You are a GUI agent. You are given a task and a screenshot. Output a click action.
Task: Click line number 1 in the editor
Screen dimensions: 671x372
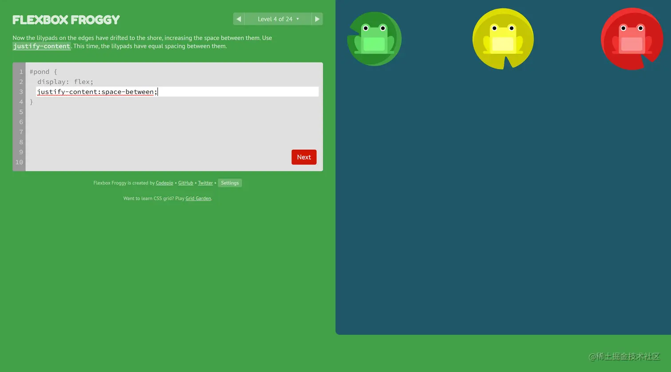[x=21, y=72]
